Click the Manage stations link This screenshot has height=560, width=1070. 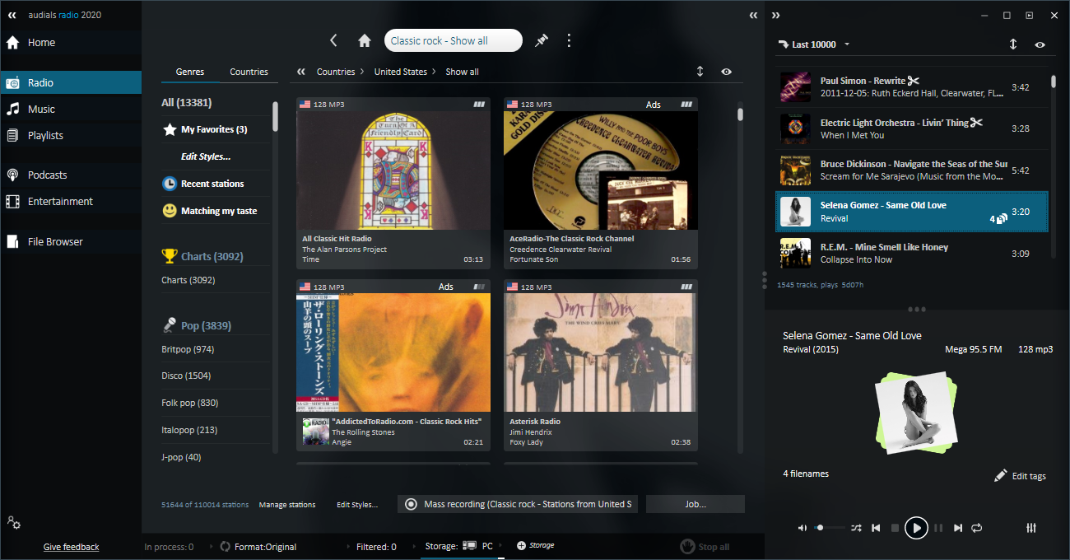(287, 505)
